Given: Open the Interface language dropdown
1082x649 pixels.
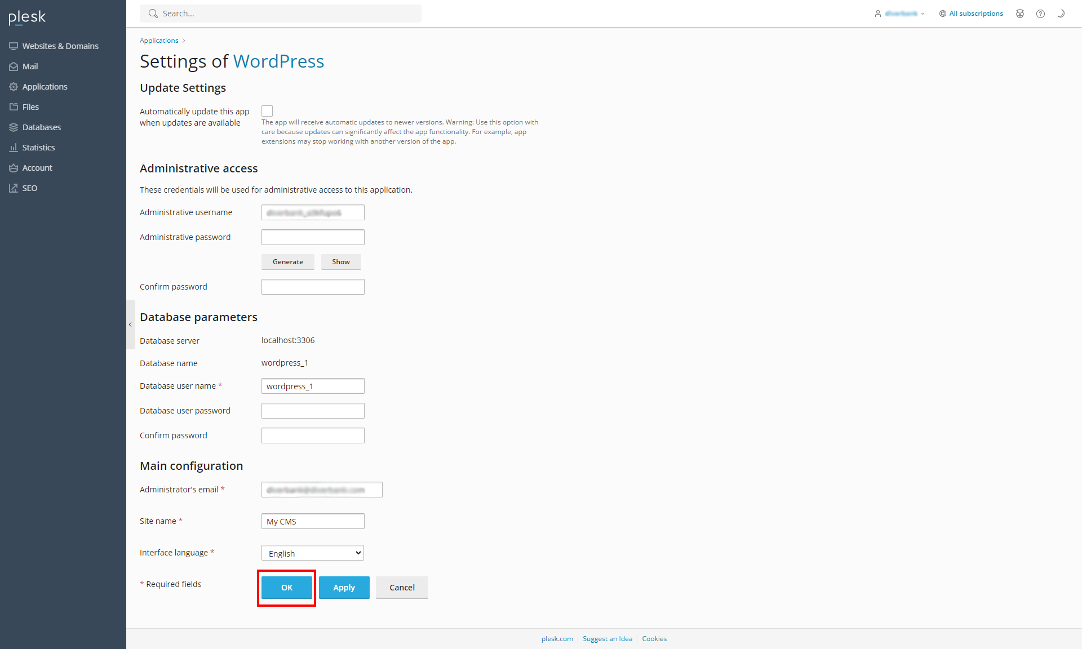Looking at the screenshot, I should [313, 553].
